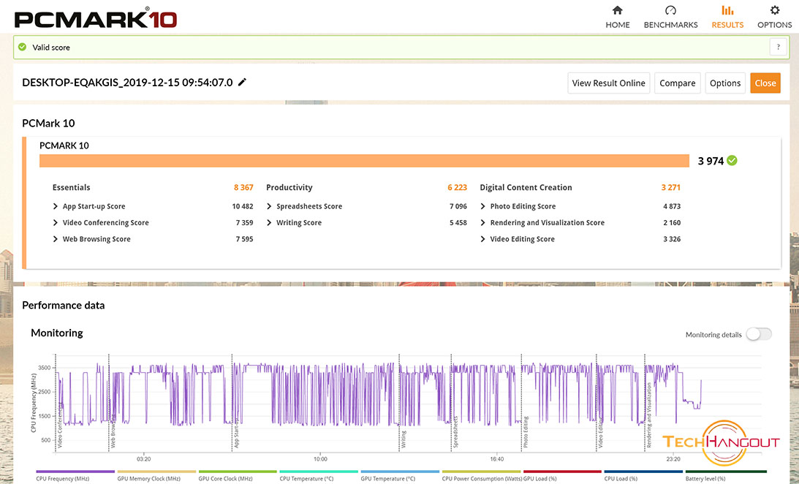Click the Spreadsheets marker line in chart
Screen dimensions: 799x484
pyautogui.click(x=451, y=403)
